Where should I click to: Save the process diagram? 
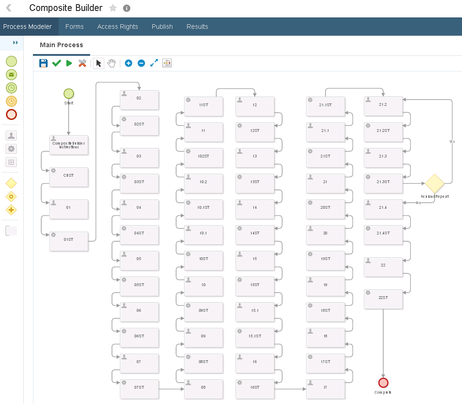(x=43, y=63)
